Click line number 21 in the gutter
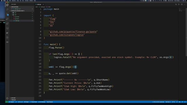 point(40,73)
